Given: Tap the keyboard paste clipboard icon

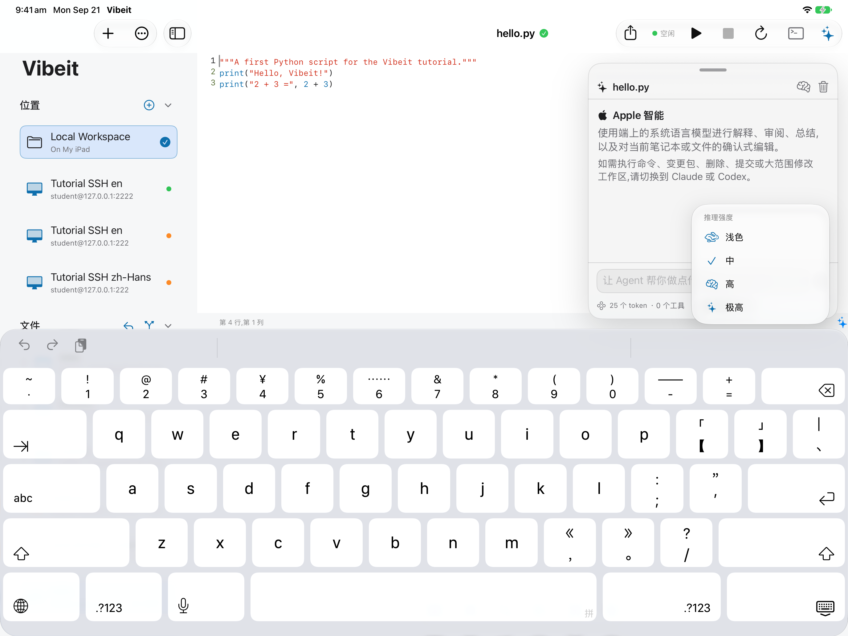Looking at the screenshot, I should tap(81, 345).
